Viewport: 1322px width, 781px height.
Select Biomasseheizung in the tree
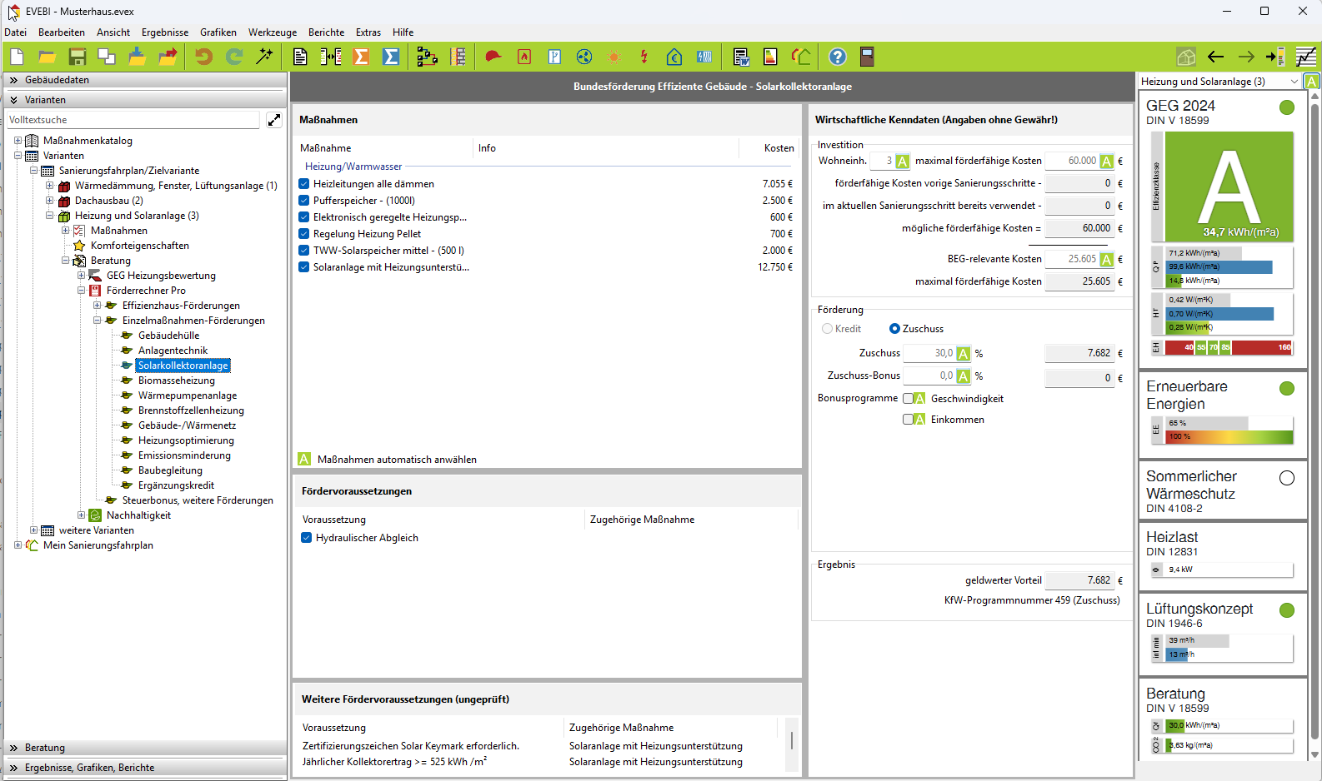point(176,381)
